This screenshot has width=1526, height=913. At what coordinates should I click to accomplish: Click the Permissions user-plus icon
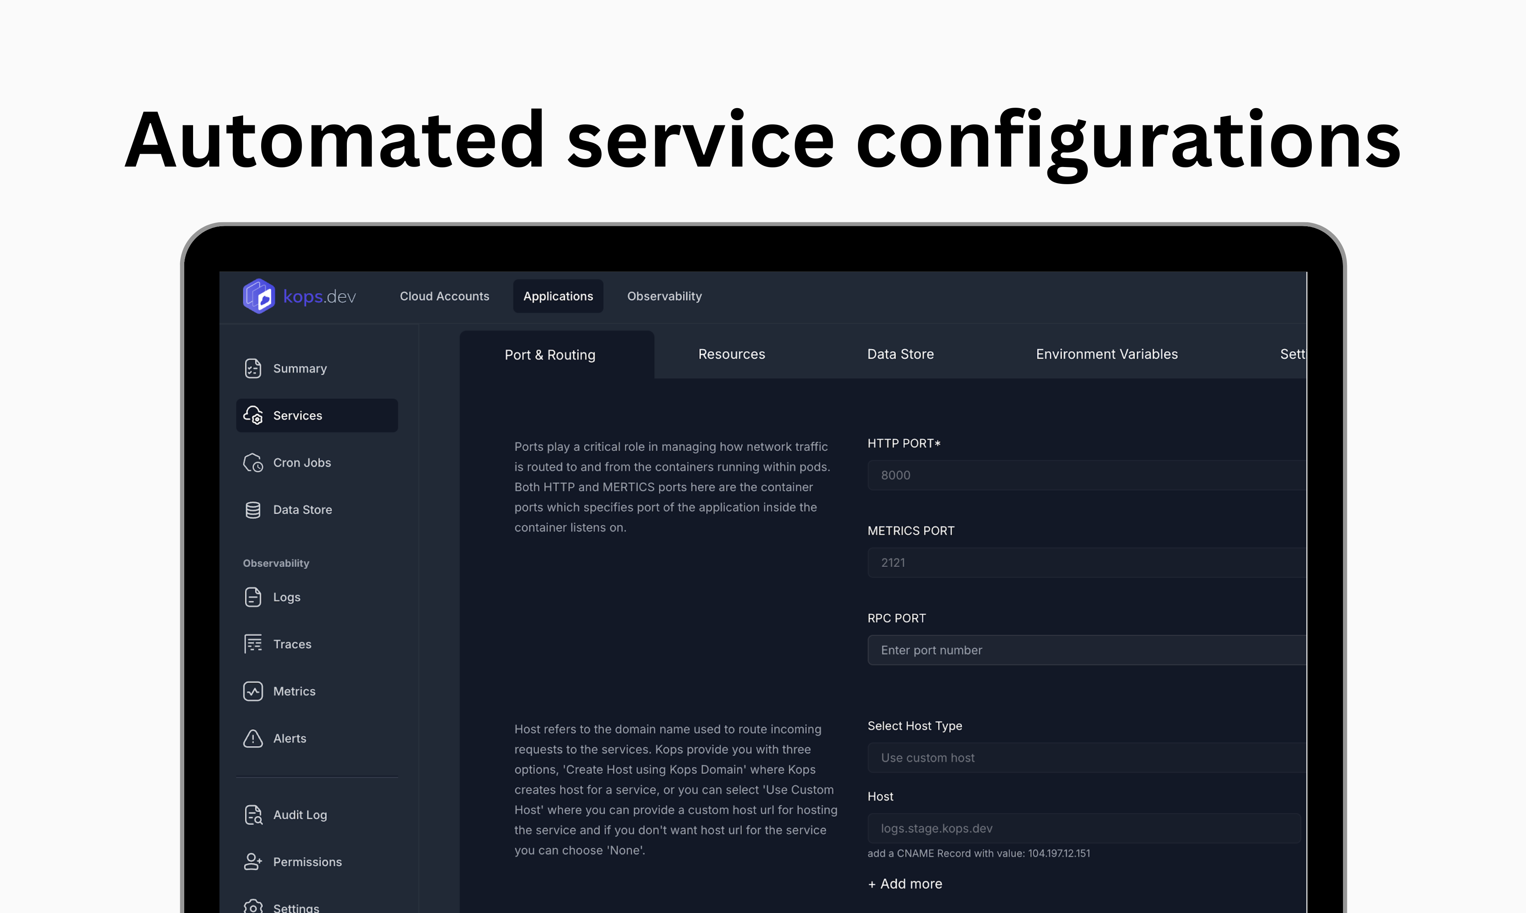(253, 861)
